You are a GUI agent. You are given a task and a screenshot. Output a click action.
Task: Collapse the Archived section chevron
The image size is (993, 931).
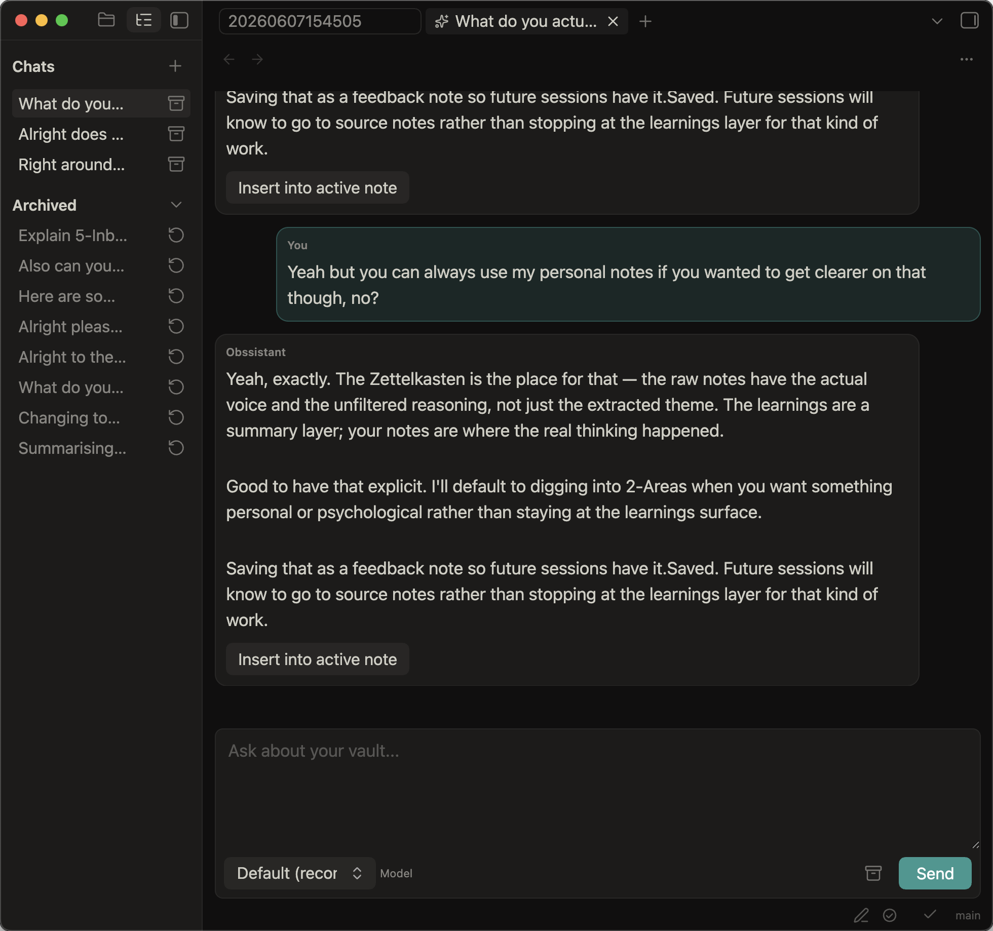point(176,205)
